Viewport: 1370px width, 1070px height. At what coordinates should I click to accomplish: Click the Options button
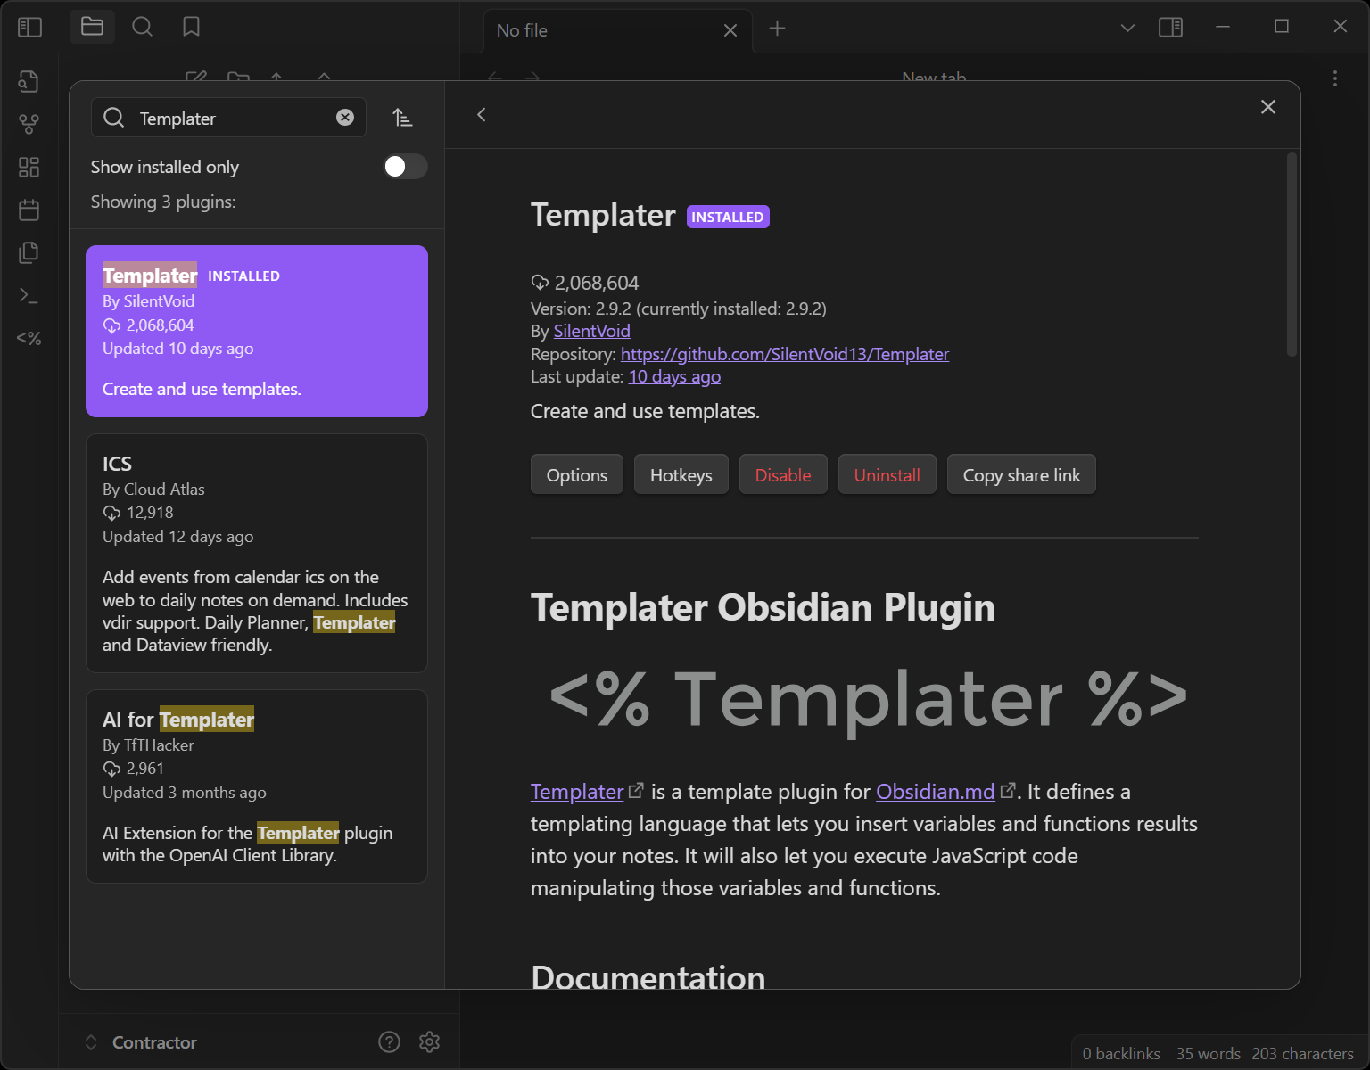pyautogui.click(x=577, y=474)
